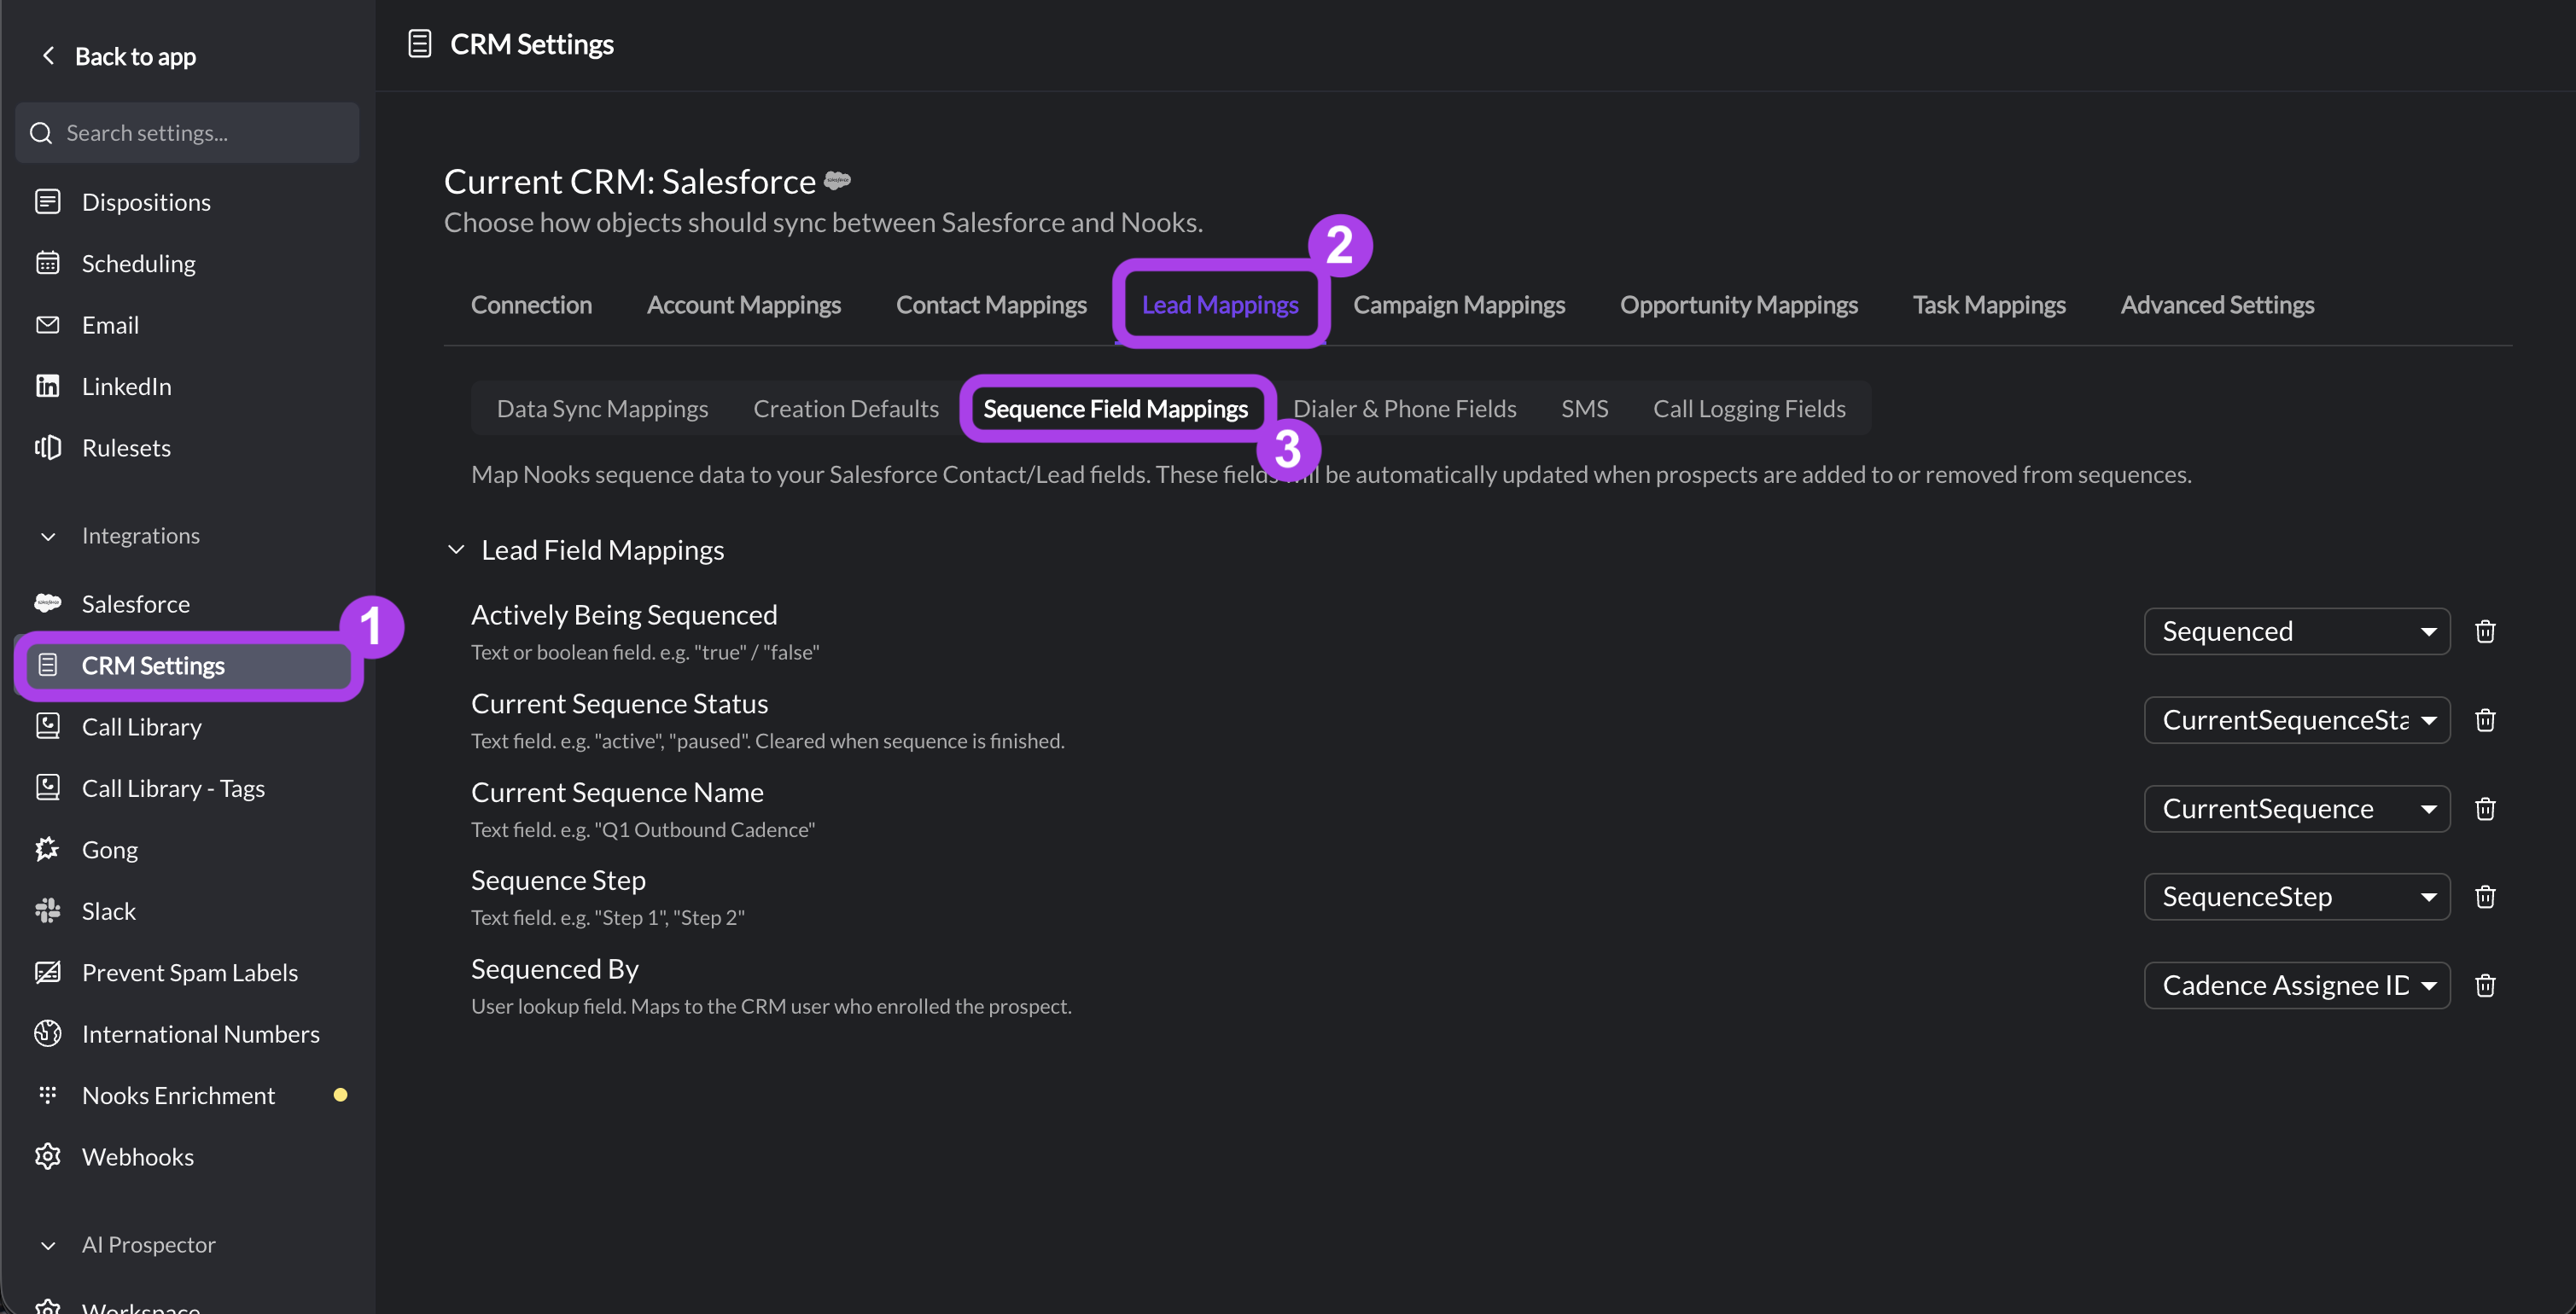2576x1314 pixels.
Task: Click the Gong logo icon
Action: coord(47,849)
